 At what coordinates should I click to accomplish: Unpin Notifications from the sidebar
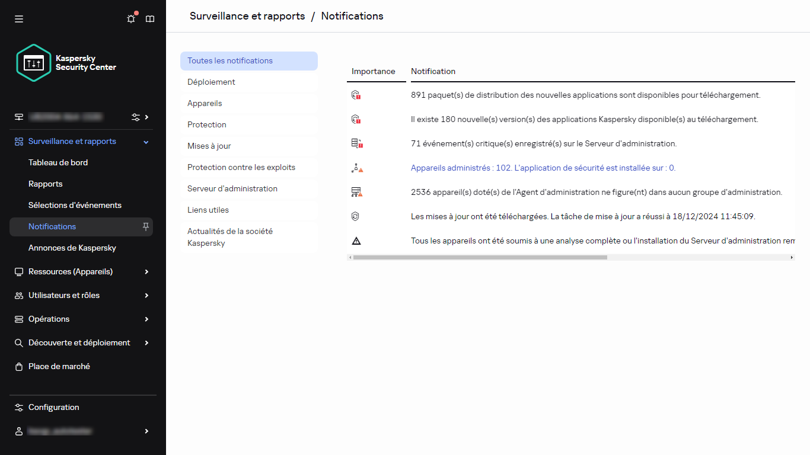(x=145, y=226)
